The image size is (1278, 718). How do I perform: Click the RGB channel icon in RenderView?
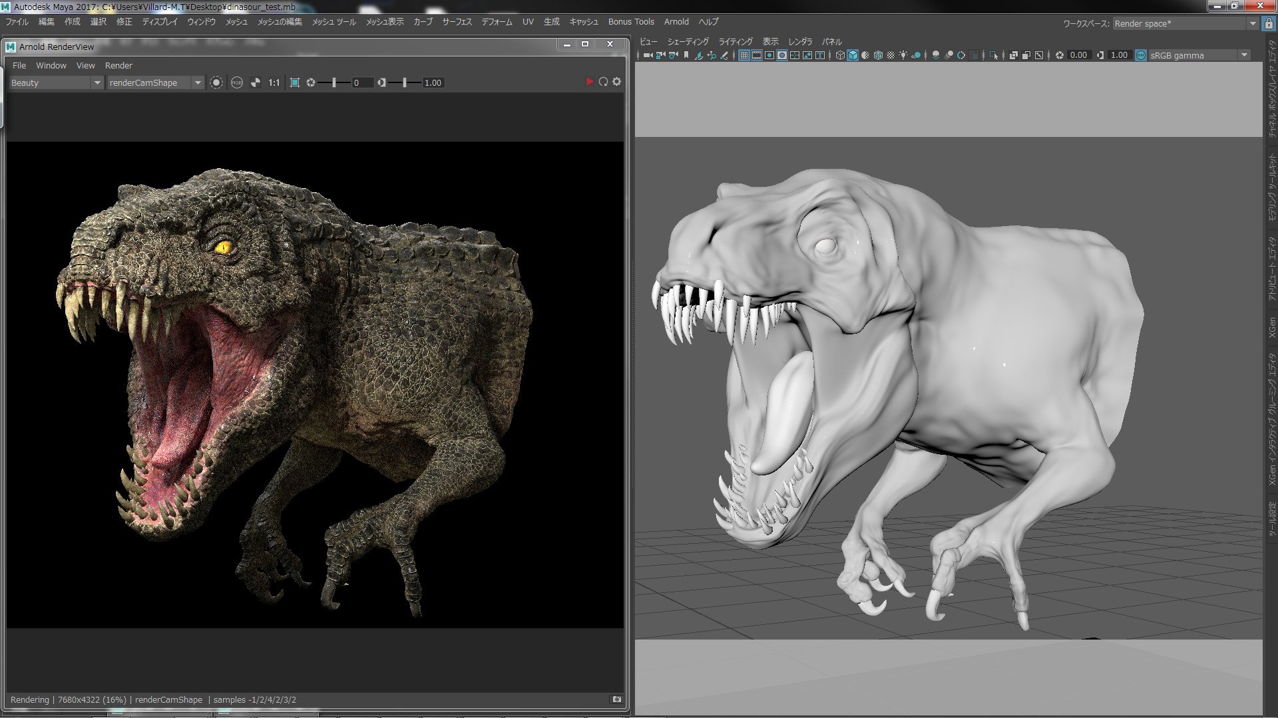(x=236, y=82)
